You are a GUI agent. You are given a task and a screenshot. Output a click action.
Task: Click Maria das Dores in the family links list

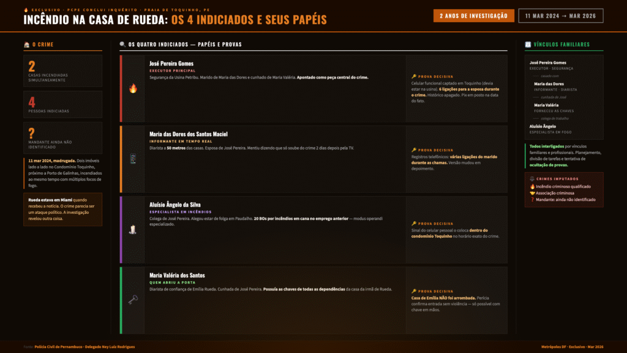click(x=549, y=84)
